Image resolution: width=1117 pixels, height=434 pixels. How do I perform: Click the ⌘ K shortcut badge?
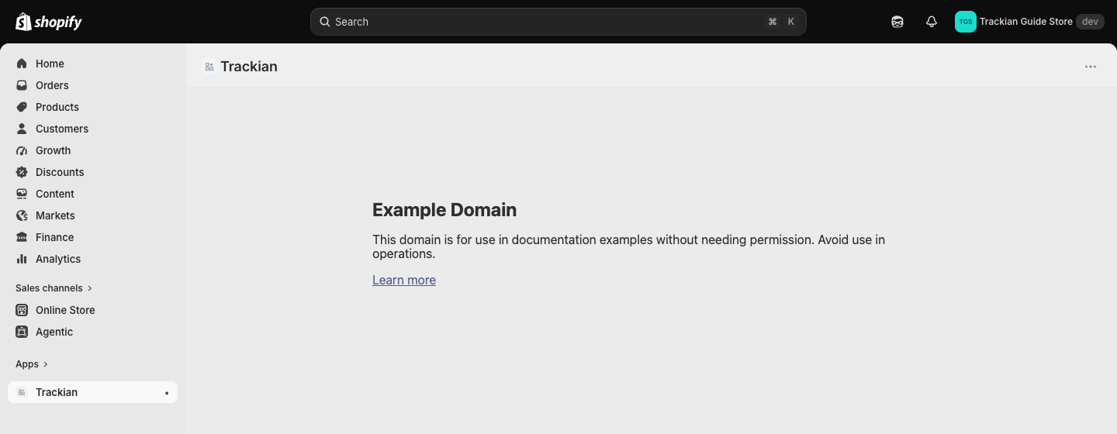coord(782,22)
